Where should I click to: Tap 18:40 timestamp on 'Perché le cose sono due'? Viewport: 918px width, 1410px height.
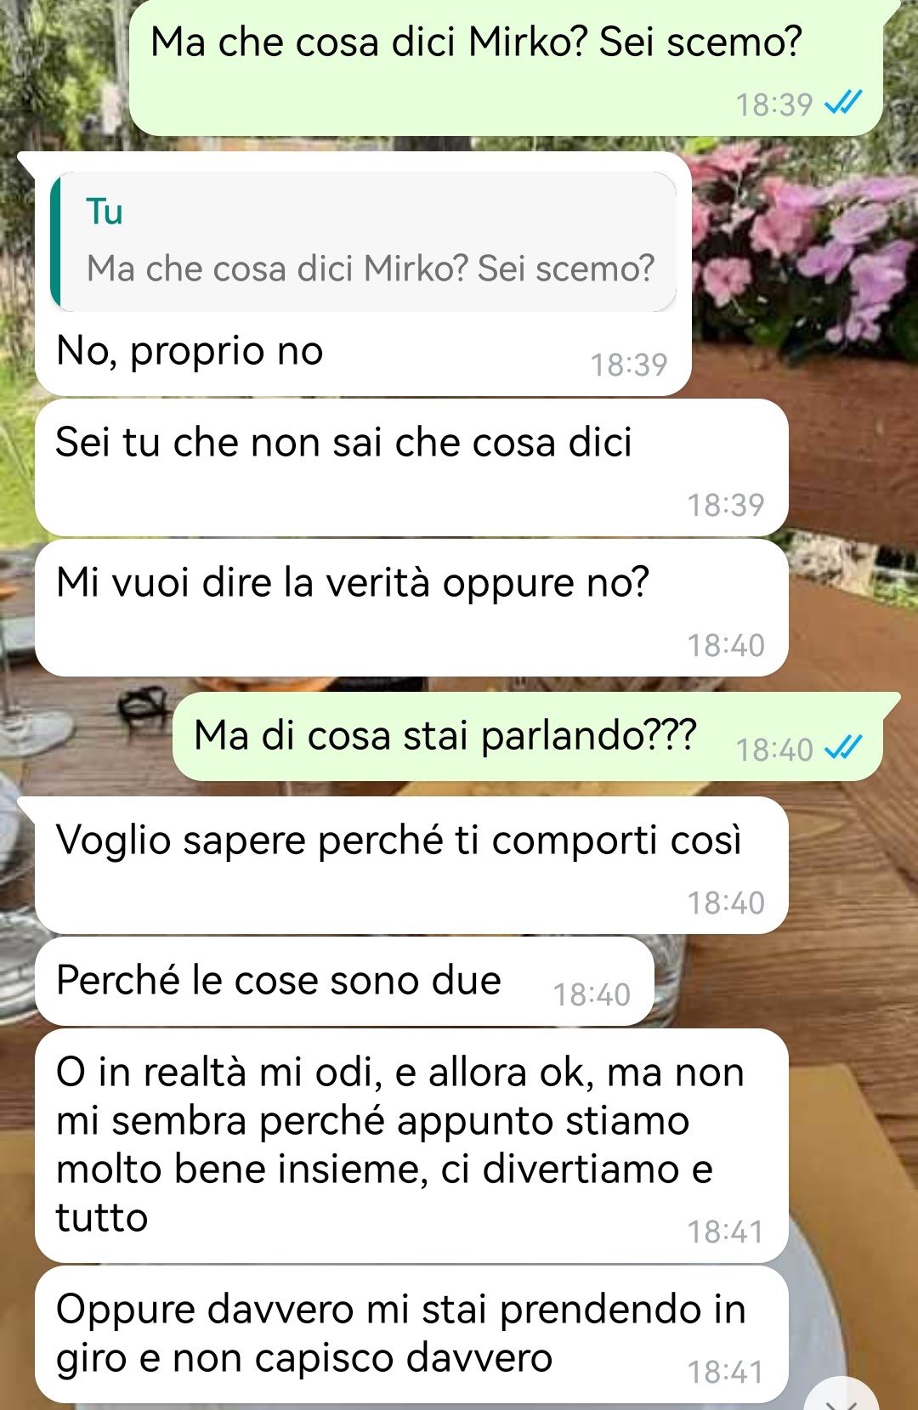tap(592, 994)
